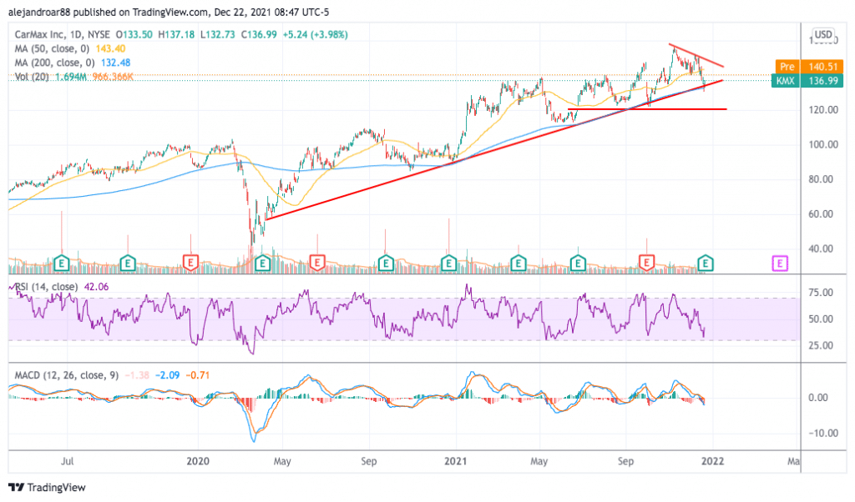The width and height of the screenshot is (855, 502).
Task: Select the RSI (14, close) indicator legend
Action: (x=46, y=287)
